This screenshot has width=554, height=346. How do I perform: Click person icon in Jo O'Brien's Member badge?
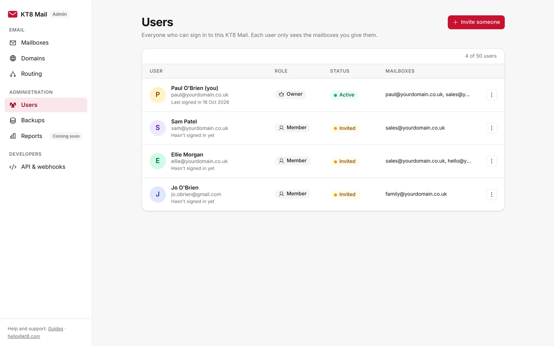[x=282, y=194]
